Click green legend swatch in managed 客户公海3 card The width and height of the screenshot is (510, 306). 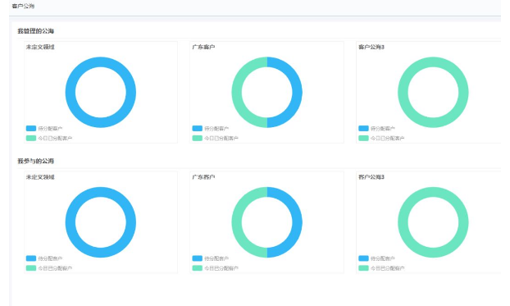[x=363, y=139]
